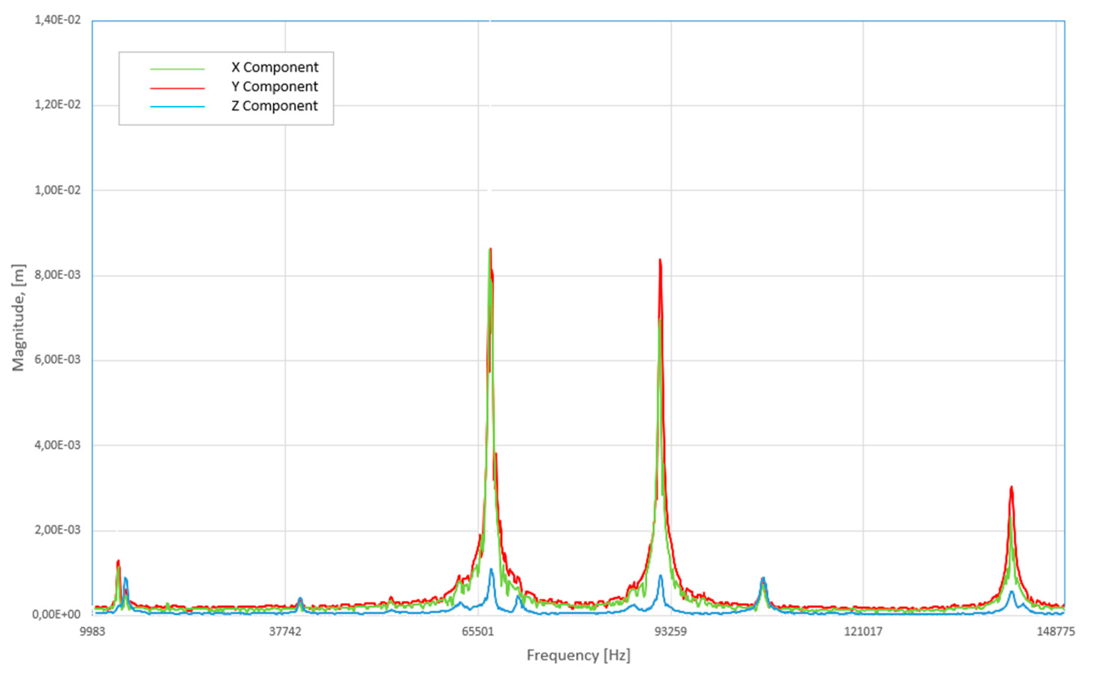Click the 37742 x-axis tick label

[x=285, y=632]
